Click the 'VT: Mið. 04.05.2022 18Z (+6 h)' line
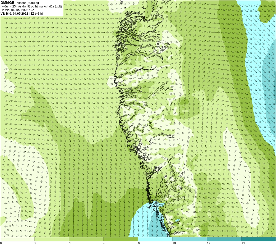 coord(22,13)
